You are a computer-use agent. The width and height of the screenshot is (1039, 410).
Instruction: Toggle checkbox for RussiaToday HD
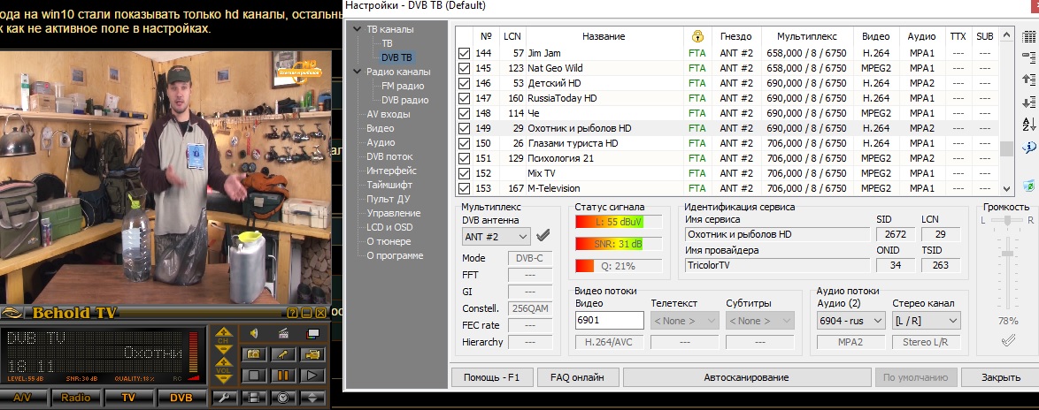465,98
